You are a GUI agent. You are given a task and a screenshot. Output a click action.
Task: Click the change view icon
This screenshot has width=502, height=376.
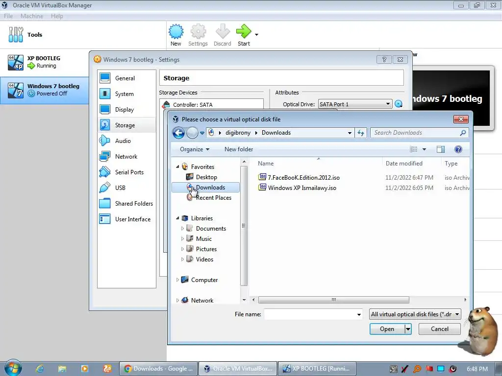tap(414, 149)
